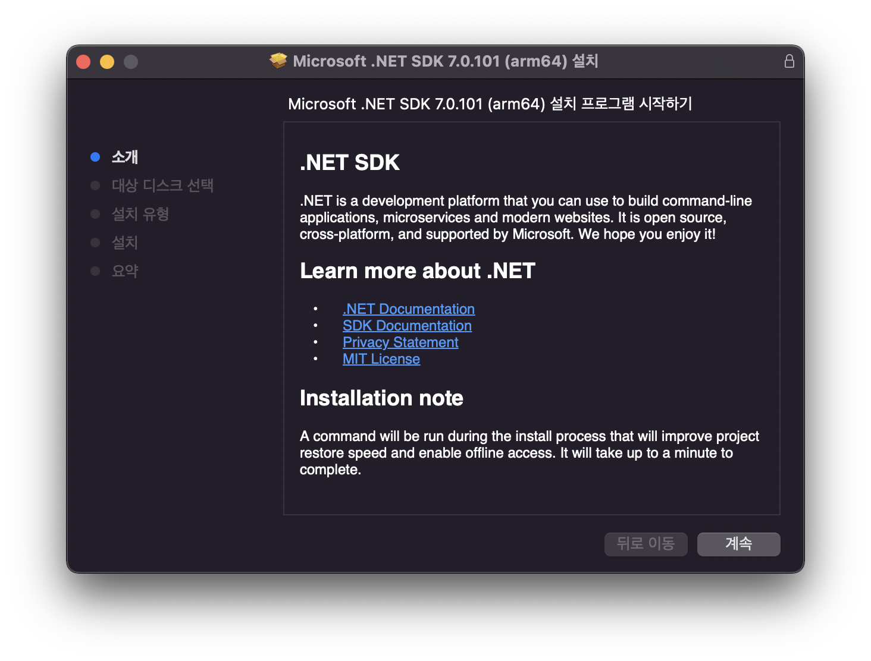Viewport: 871px width, 661px height.
Task: Click the window title 'Microsoft .NET SDK 7.0.101 (arm64) 설치'
Action: click(446, 61)
